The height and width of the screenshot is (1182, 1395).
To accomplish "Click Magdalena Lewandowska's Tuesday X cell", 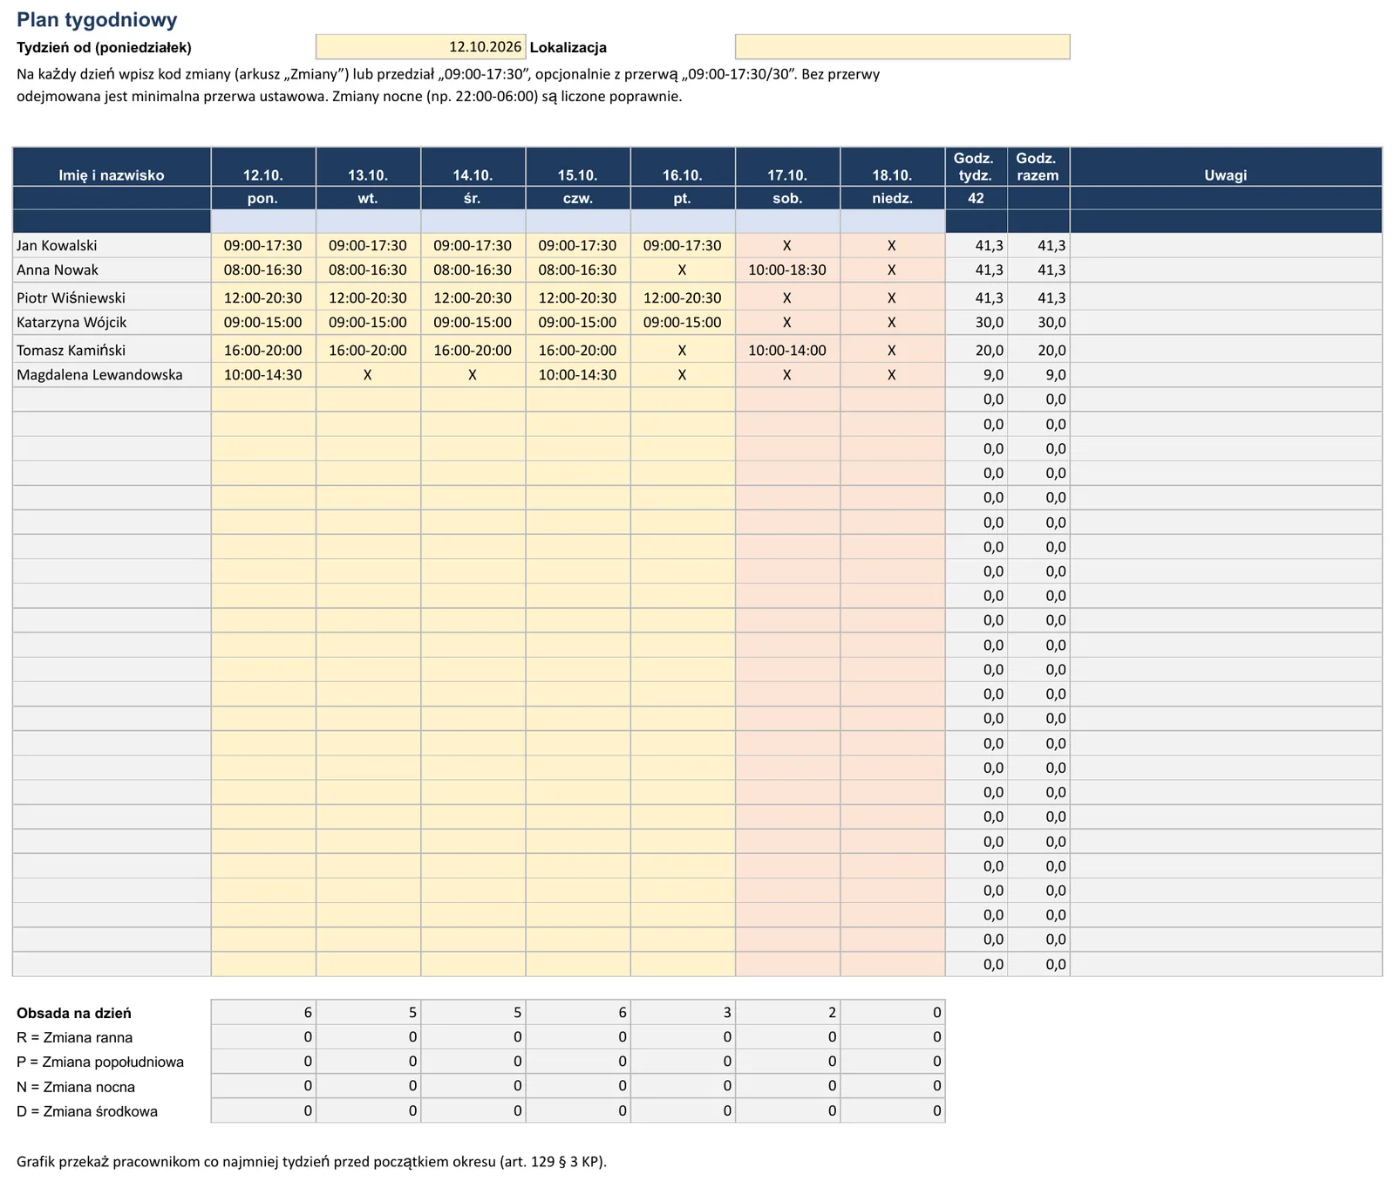I will click(368, 375).
